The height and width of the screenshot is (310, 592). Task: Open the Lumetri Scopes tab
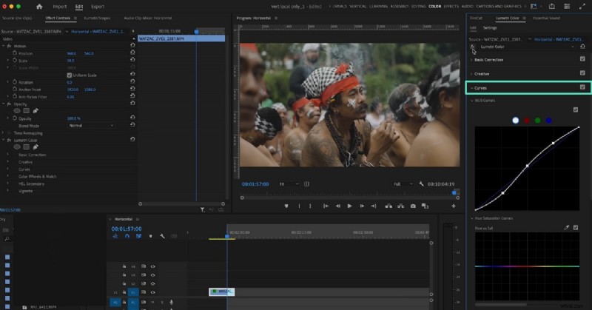pos(97,18)
